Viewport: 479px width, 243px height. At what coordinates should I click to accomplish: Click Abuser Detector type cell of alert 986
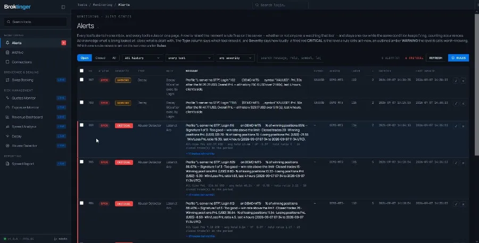(x=150, y=203)
